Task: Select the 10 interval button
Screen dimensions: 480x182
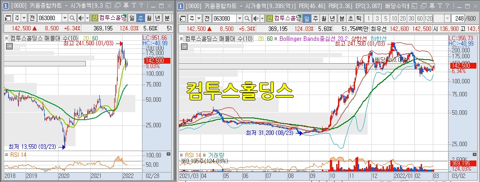Action: pos(394,18)
